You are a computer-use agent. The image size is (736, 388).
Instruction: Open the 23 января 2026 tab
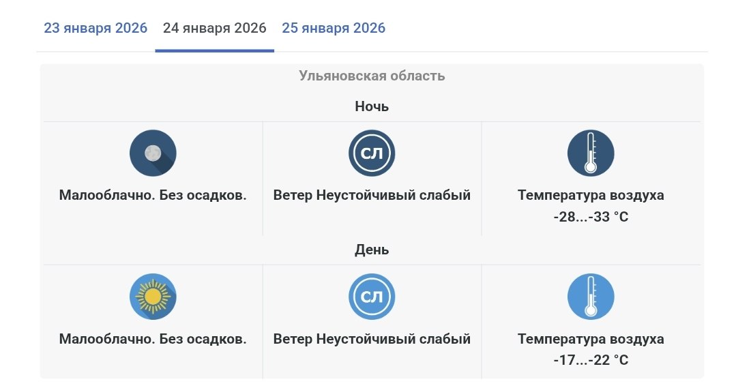pos(95,29)
